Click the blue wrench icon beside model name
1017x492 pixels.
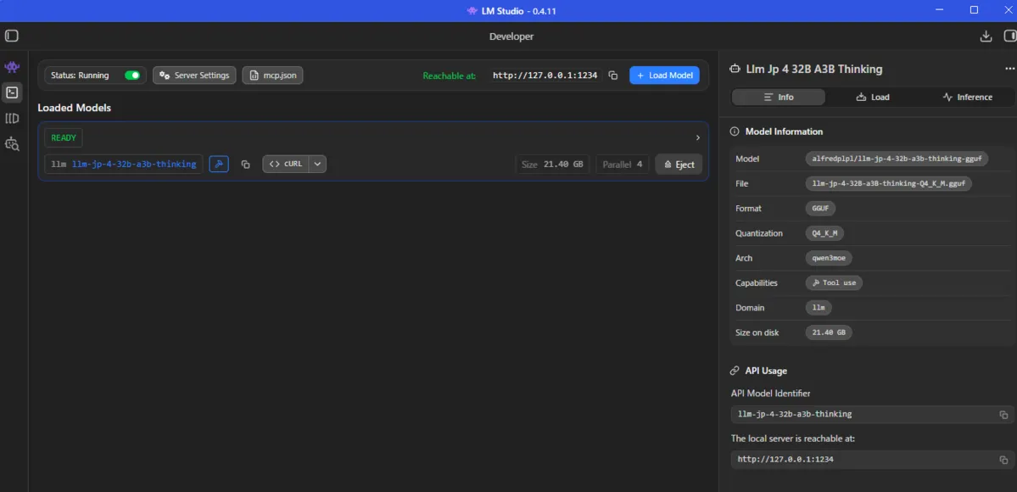click(x=219, y=165)
